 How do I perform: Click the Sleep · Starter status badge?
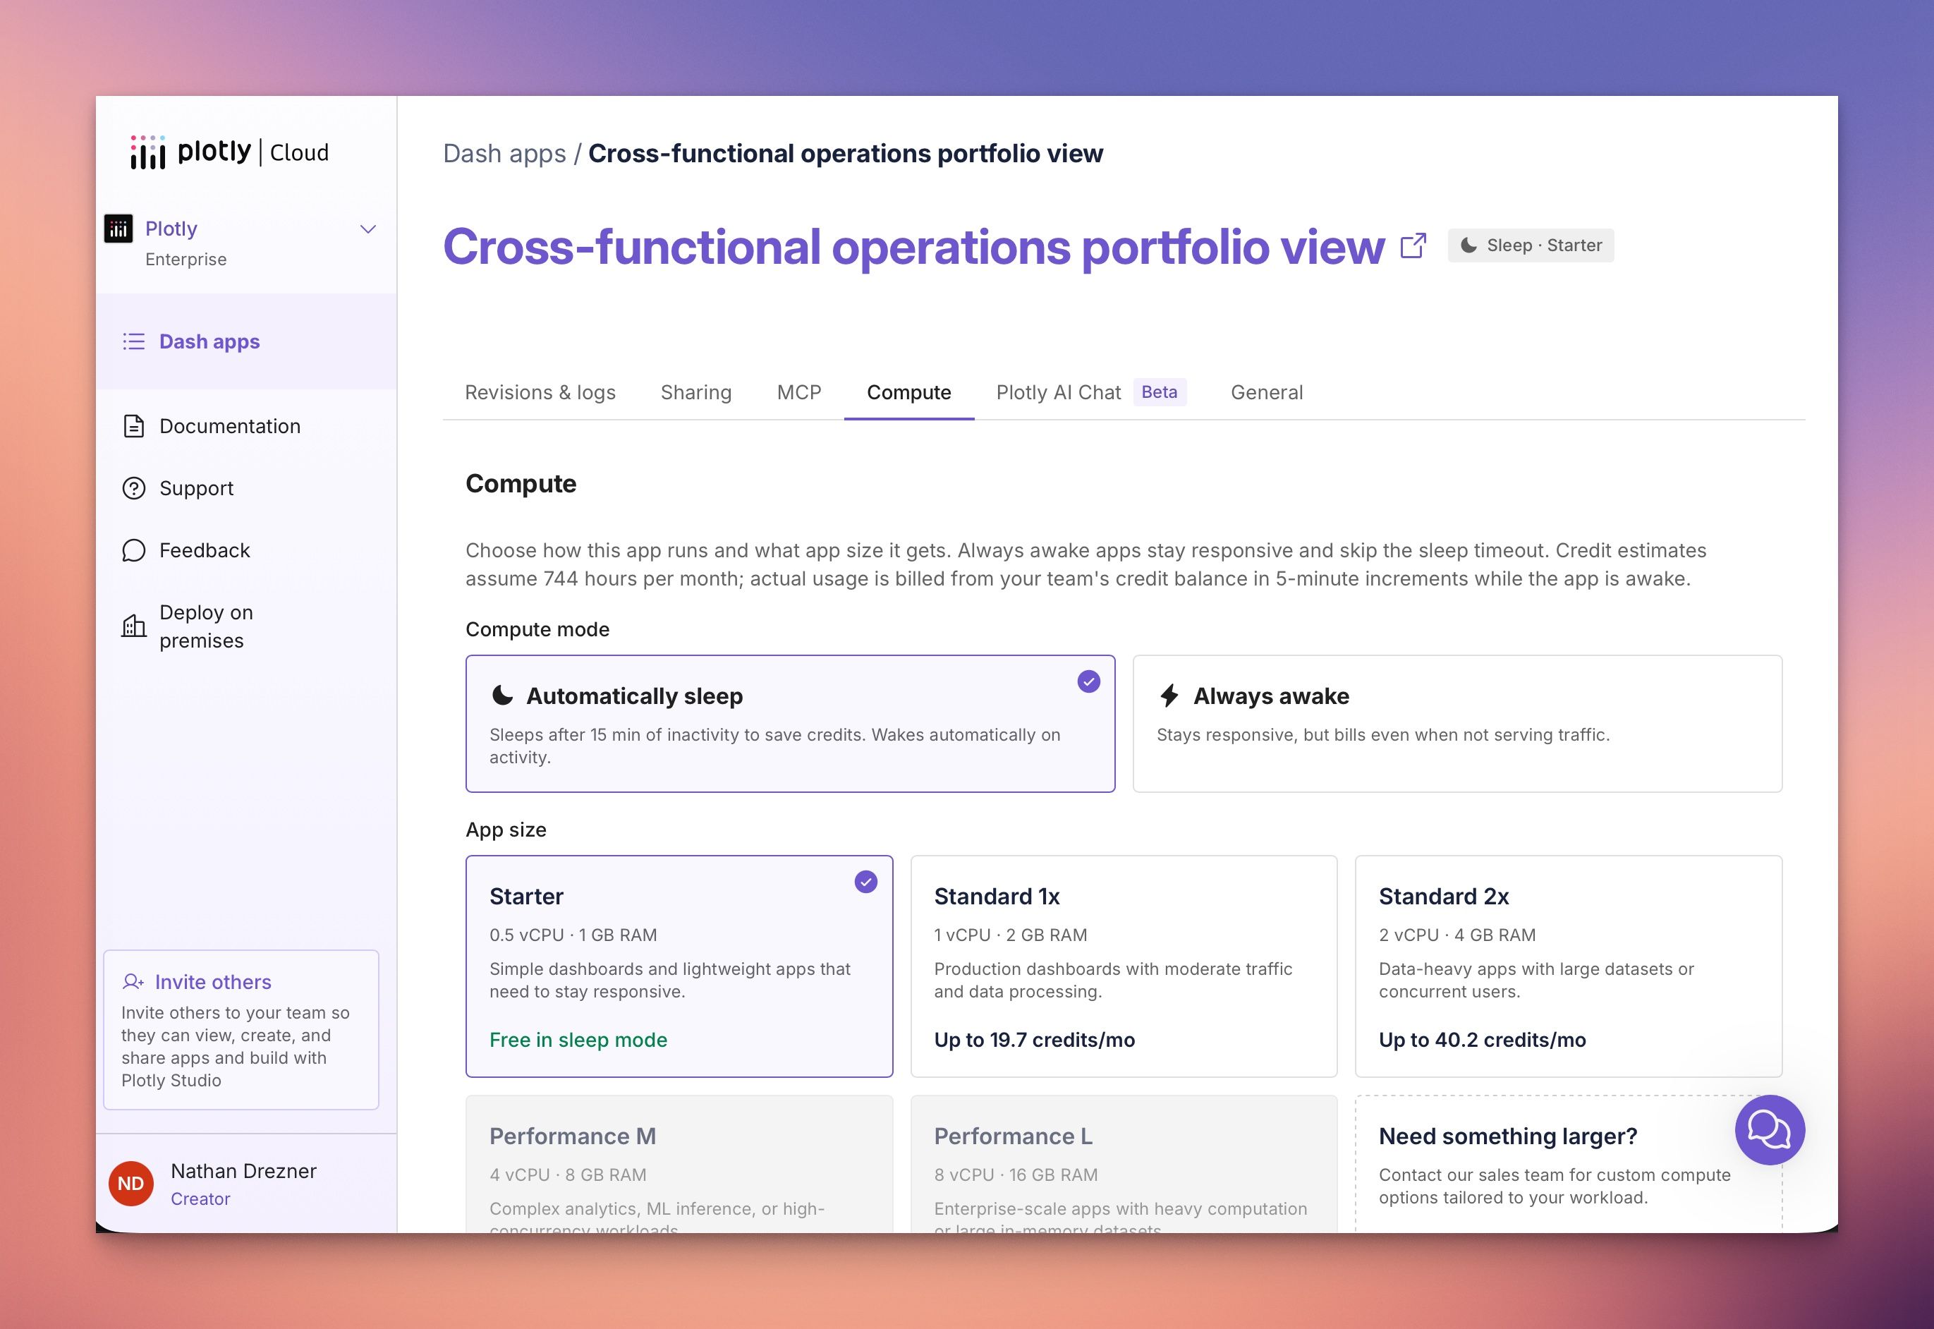coord(1531,245)
